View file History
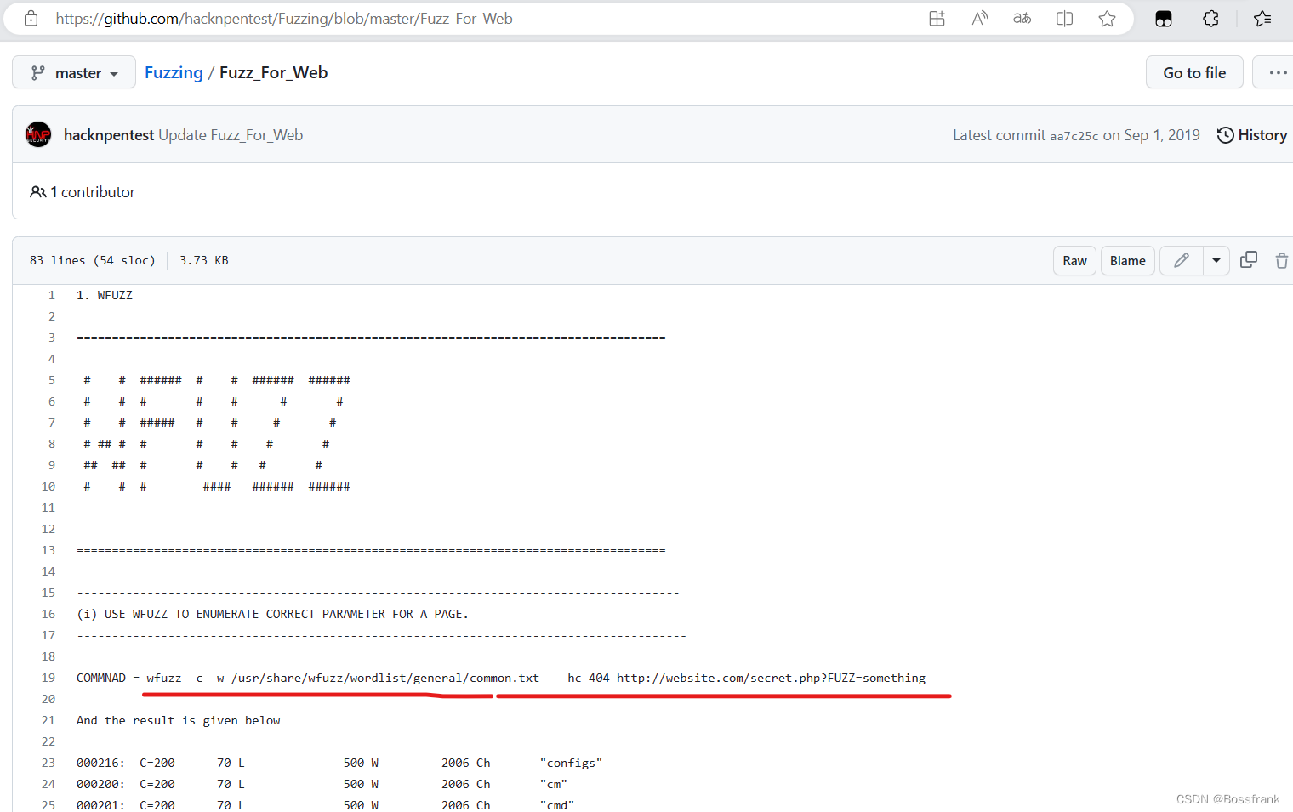The width and height of the screenshot is (1293, 812). [x=1252, y=135]
